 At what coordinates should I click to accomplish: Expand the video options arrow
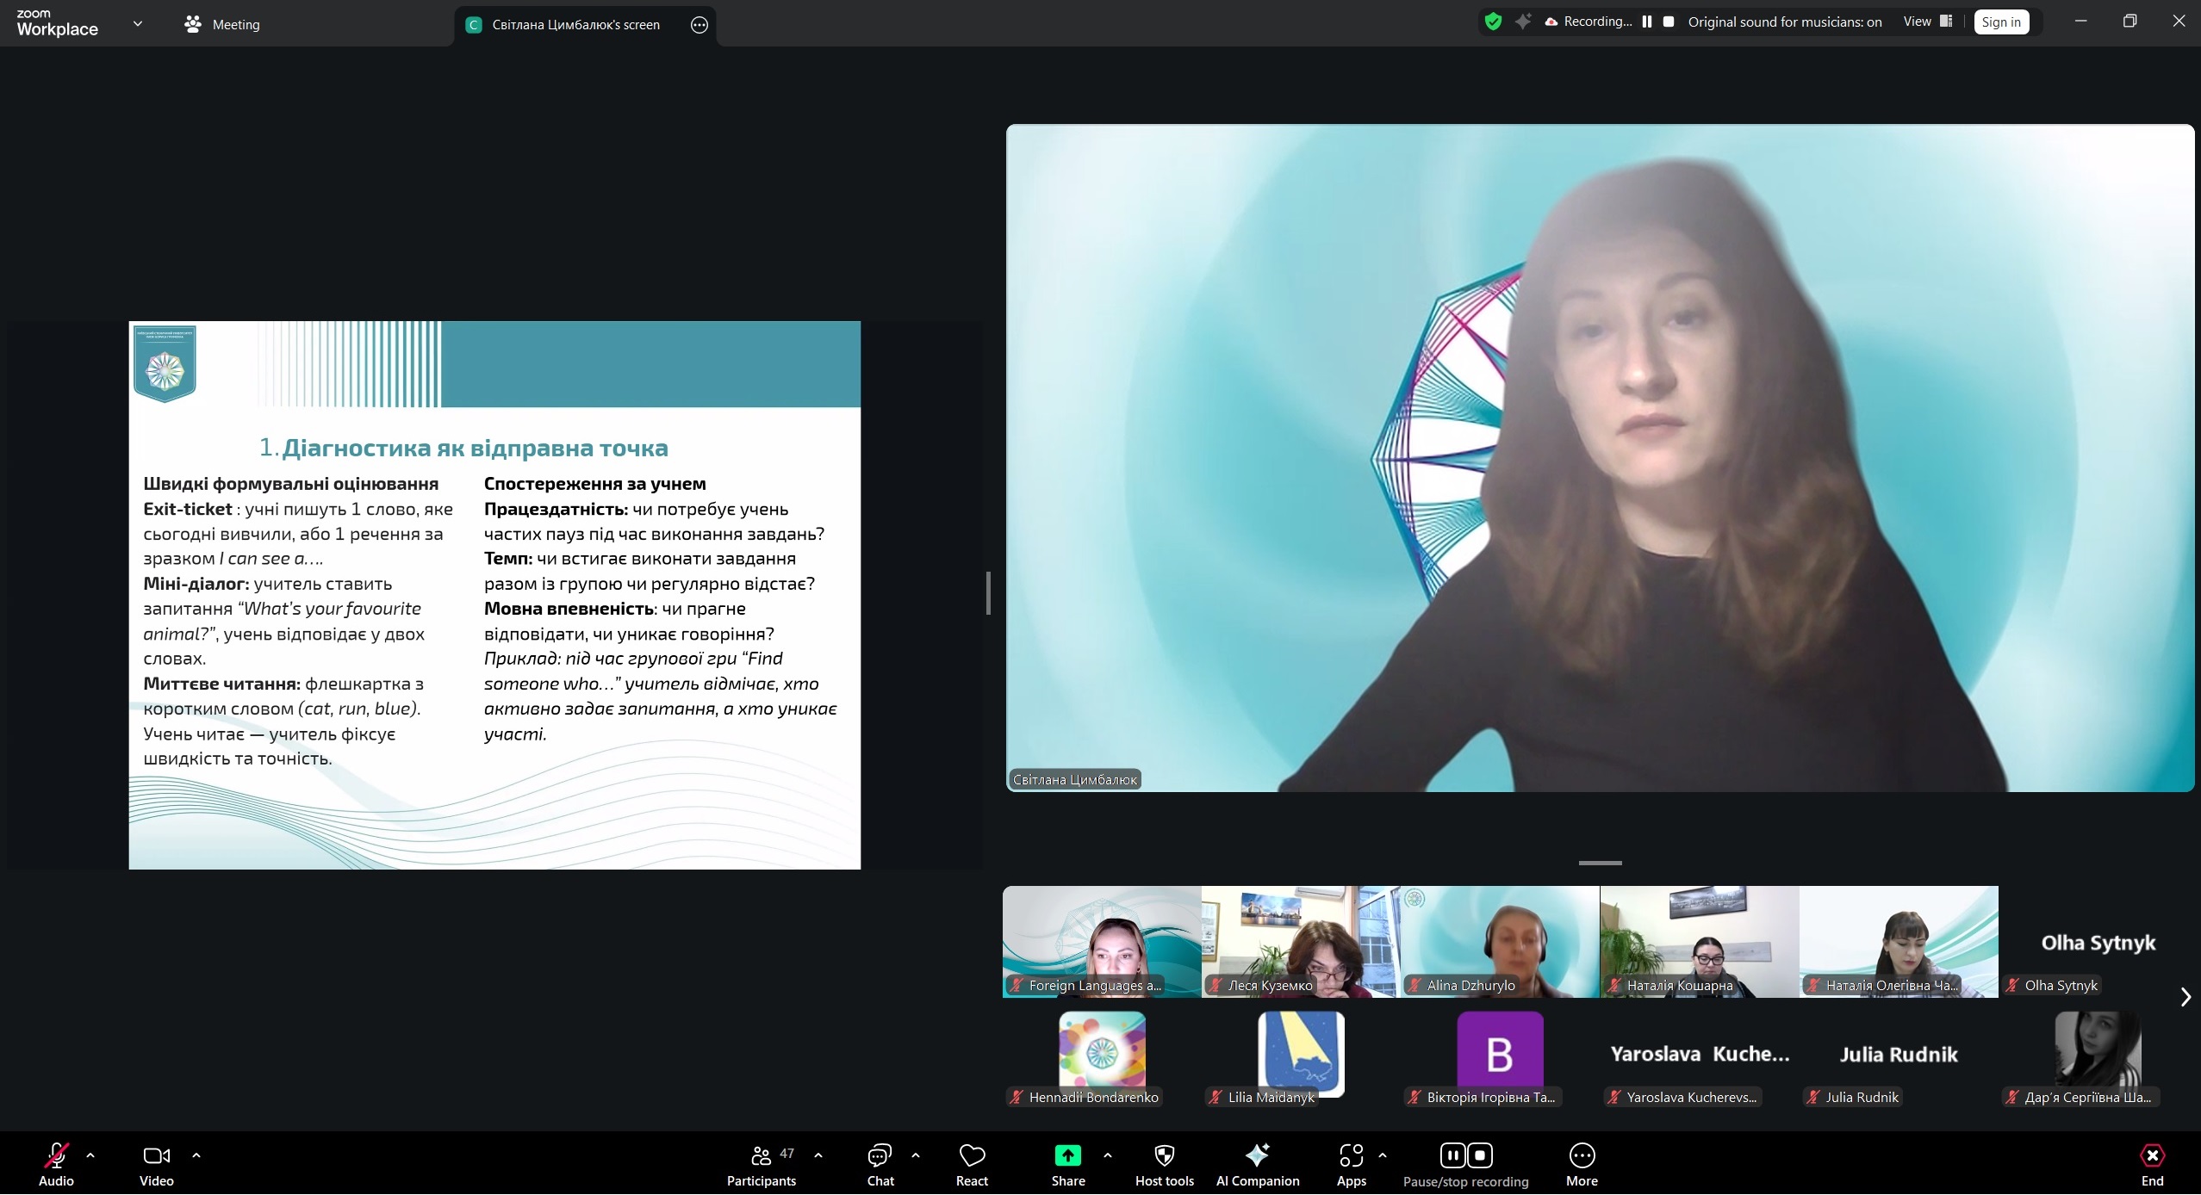click(x=196, y=1155)
